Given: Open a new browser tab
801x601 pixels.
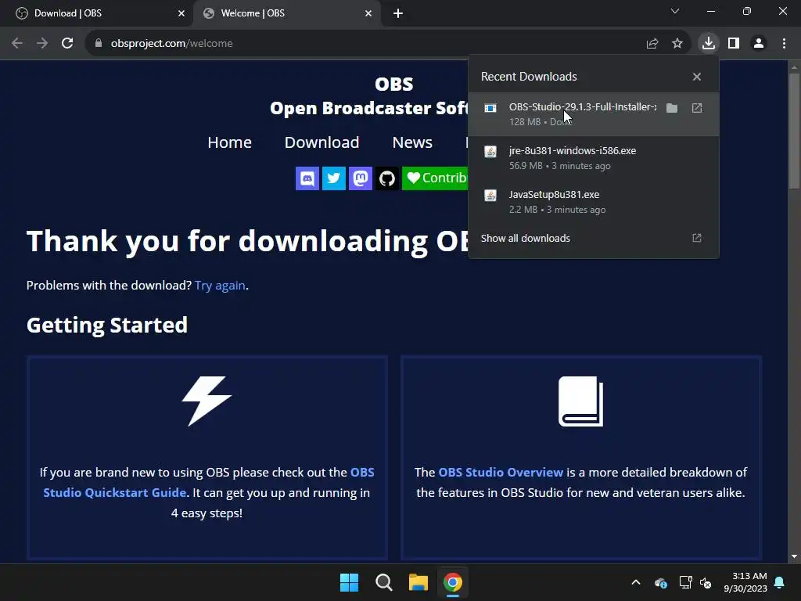Looking at the screenshot, I should point(398,13).
